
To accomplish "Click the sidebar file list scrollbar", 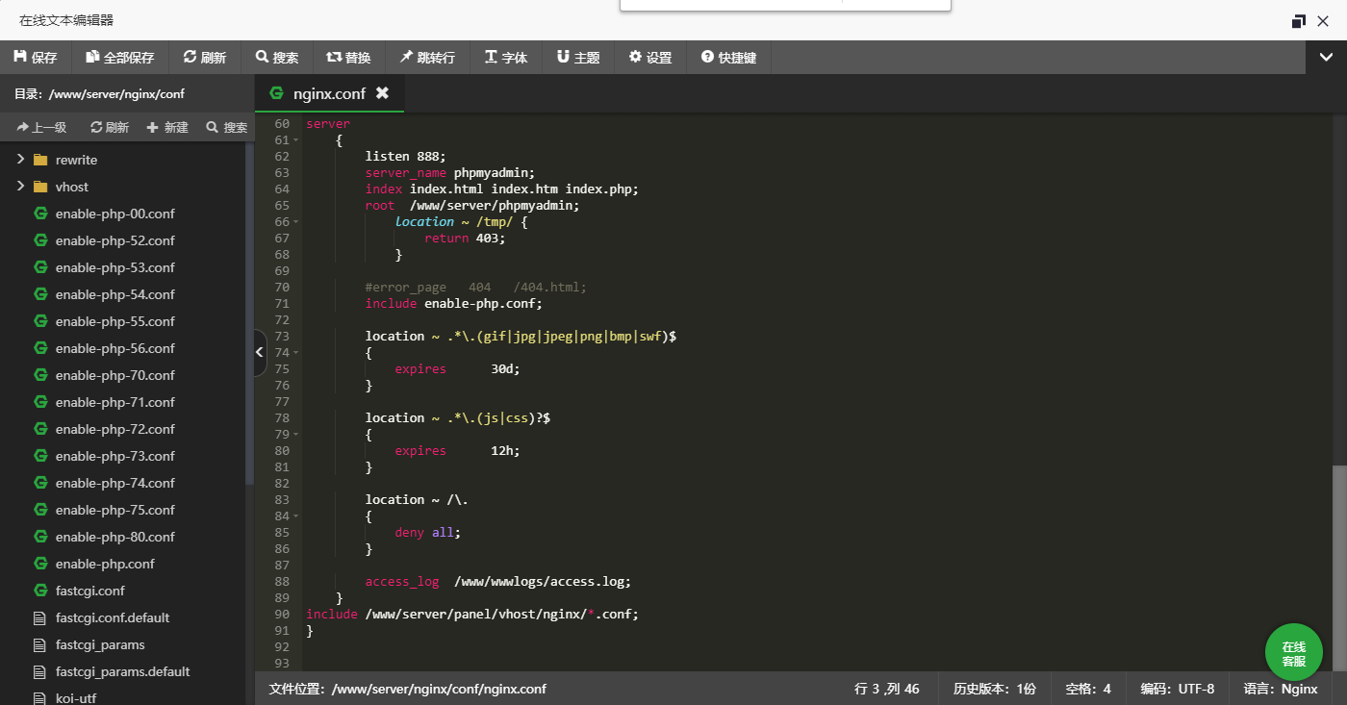I will (250, 313).
